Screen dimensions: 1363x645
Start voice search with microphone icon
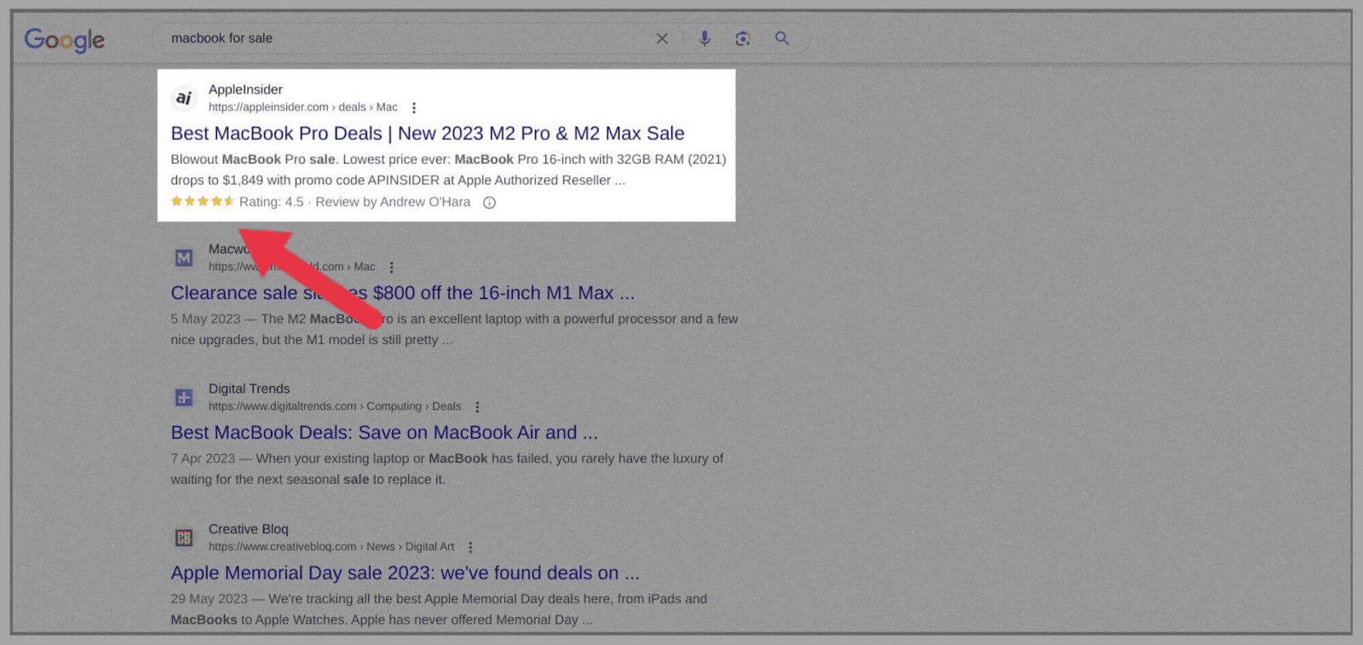point(705,38)
